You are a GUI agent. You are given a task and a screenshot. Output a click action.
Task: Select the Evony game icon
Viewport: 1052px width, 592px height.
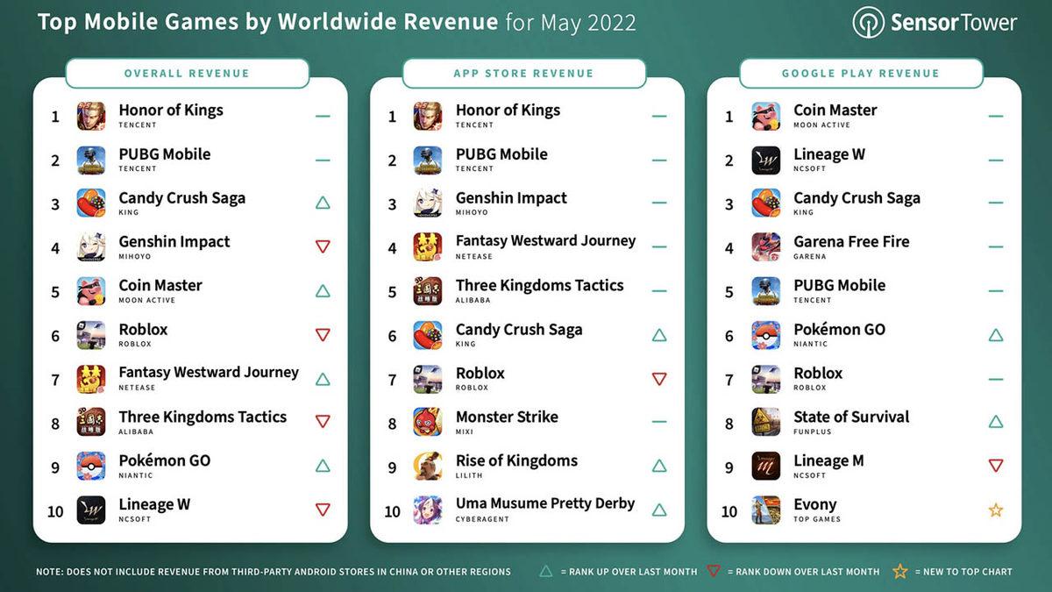pyautogui.click(x=765, y=510)
